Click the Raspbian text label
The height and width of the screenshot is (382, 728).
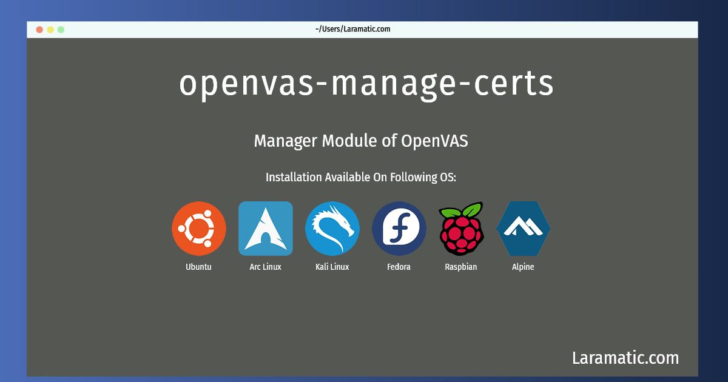pyautogui.click(x=461, y=267)
